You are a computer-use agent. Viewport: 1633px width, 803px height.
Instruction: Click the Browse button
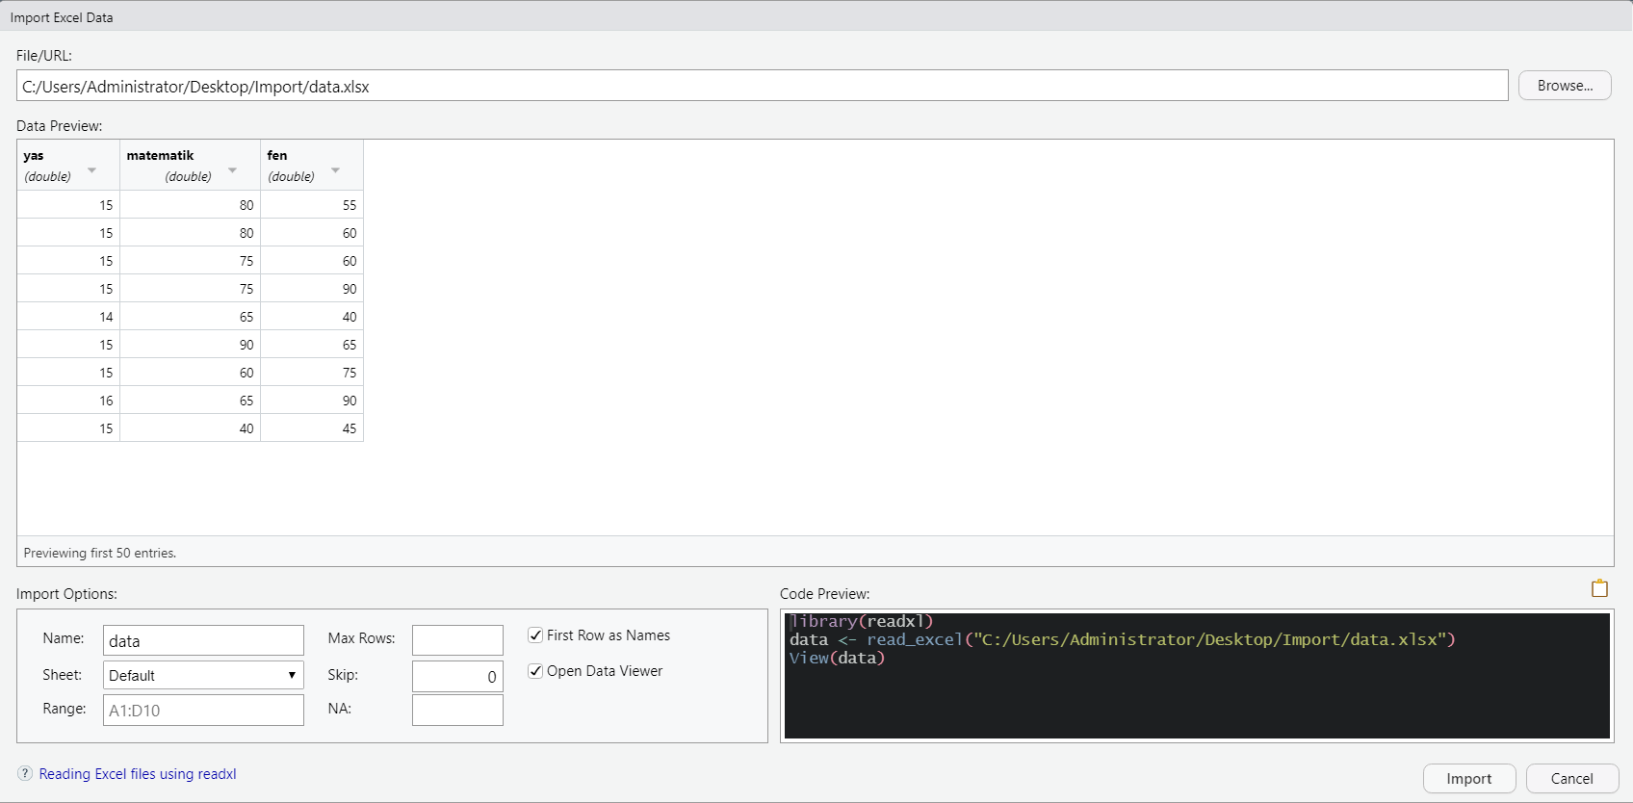(x=1565, y=85)
